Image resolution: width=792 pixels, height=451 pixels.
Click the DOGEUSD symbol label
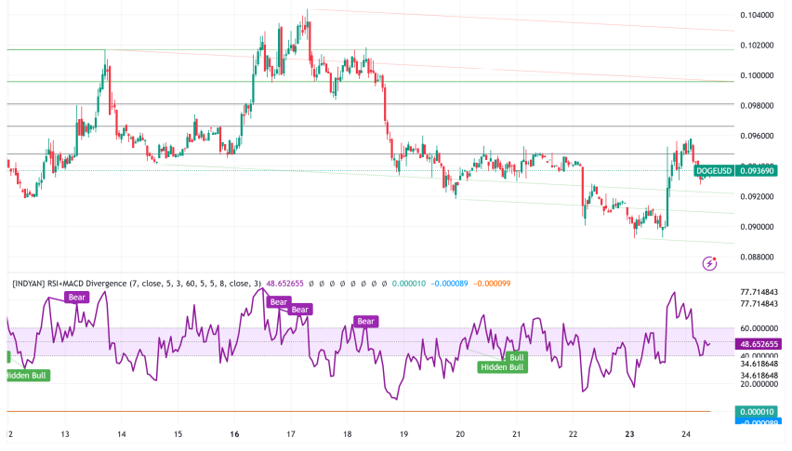click(x=713, y=171)
